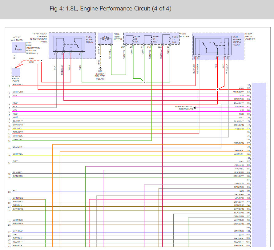Viewport: 274px width, 250px height.
Task: Click the fuel pump motor symbol
Action: click(105, 38)
